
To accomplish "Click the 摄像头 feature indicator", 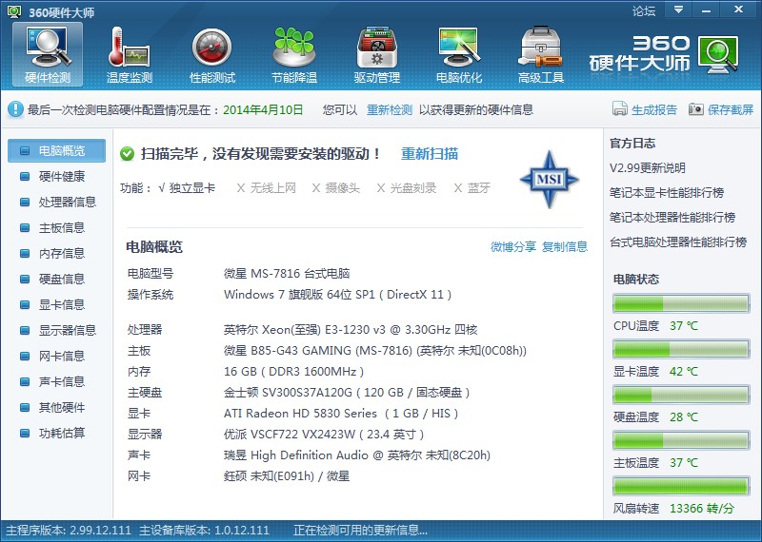I will pos(336,188).
